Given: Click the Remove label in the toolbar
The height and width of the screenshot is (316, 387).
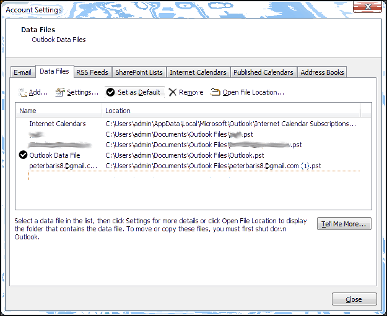Looking at the screenshot, I should pos(191,92).
